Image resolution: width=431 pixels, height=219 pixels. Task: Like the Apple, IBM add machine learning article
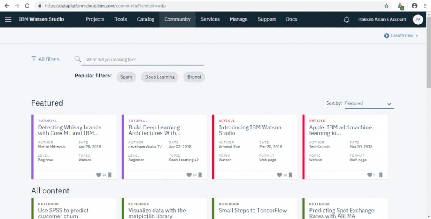370,175
